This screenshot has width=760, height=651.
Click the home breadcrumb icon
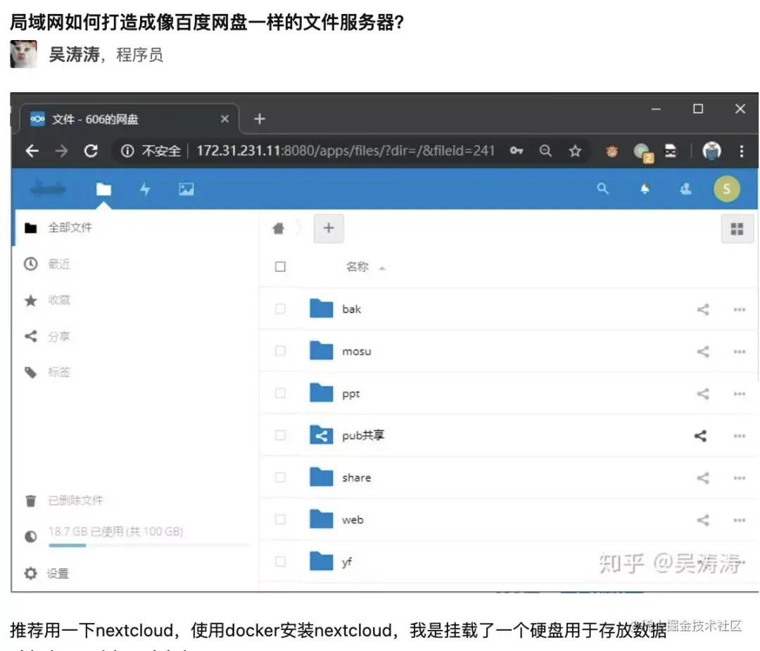[279, 228]
